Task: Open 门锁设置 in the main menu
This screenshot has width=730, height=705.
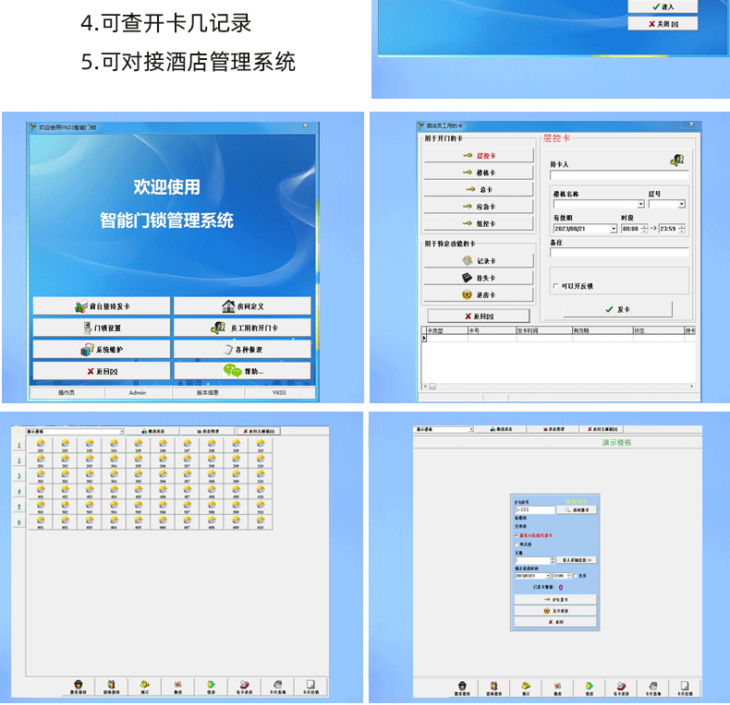Action: tap(102, 328)
